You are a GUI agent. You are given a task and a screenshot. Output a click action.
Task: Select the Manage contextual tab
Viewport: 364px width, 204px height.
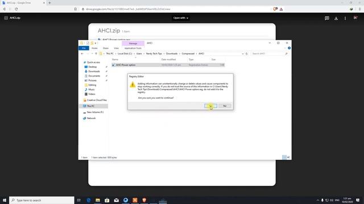click(133, 44)
